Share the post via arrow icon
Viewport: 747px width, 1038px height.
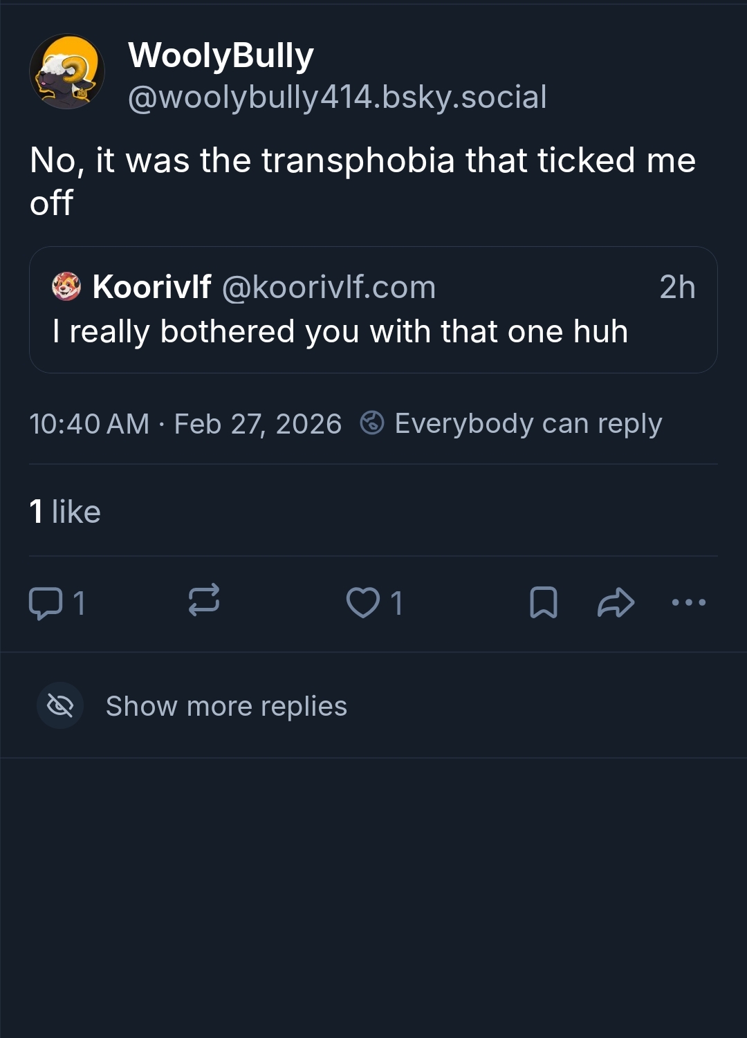(616, 602)
